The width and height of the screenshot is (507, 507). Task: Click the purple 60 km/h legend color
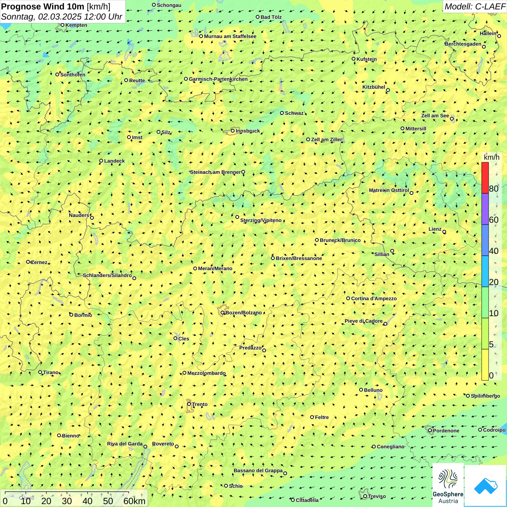pos(485,209)
